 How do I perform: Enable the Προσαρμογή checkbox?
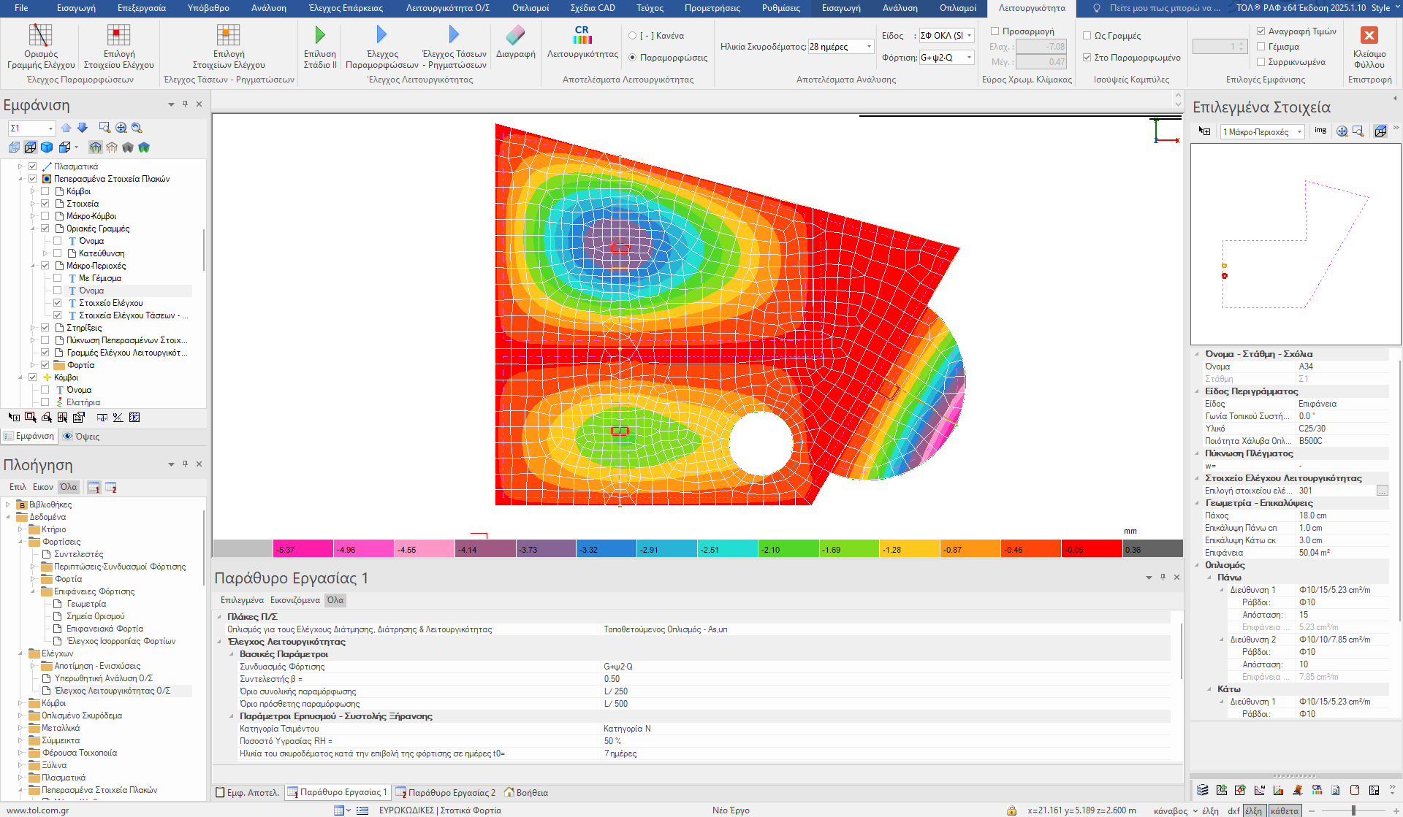click(x=995, y=31)
